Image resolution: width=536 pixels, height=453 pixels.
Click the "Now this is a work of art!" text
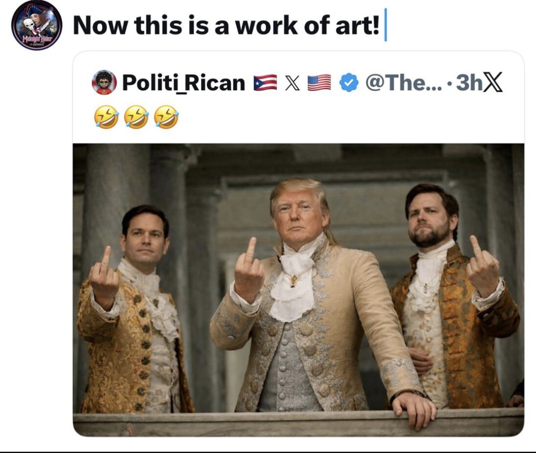[x=226, y=25]
